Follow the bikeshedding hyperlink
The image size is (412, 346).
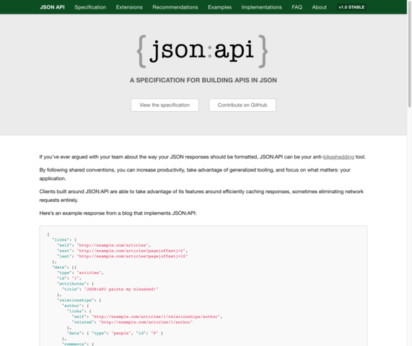pos(338,157)
